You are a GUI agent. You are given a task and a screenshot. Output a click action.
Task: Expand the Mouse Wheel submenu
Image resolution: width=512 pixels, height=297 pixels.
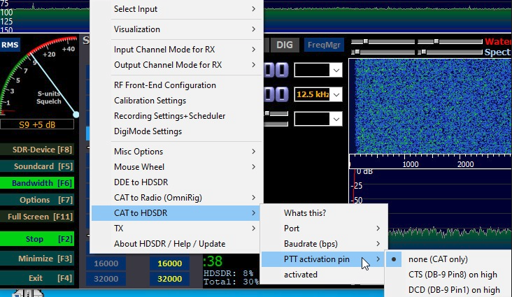(176, 167)
